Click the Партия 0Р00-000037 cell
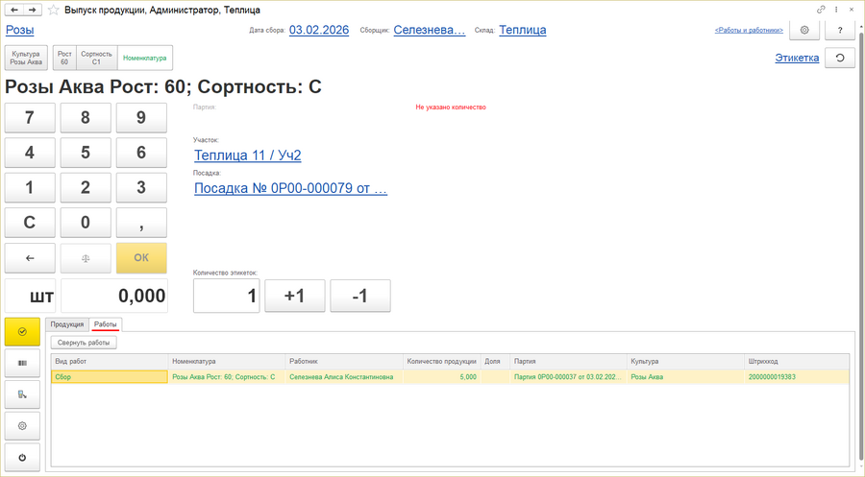865x477 pixels. coord(568,377)
